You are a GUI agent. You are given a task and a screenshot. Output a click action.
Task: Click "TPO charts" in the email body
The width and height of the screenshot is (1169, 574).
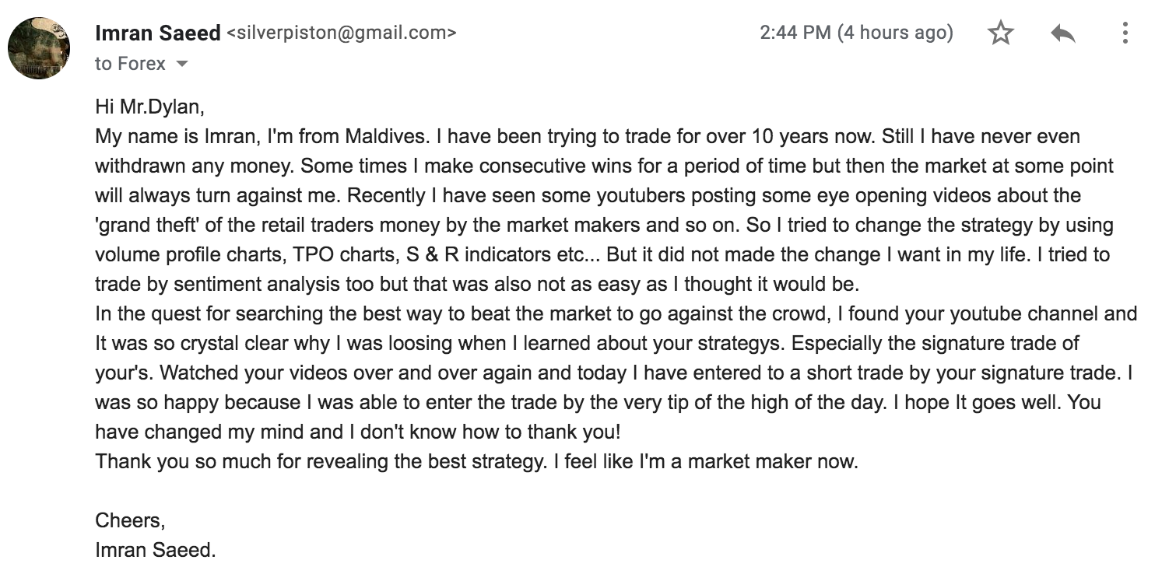point(349,255)
